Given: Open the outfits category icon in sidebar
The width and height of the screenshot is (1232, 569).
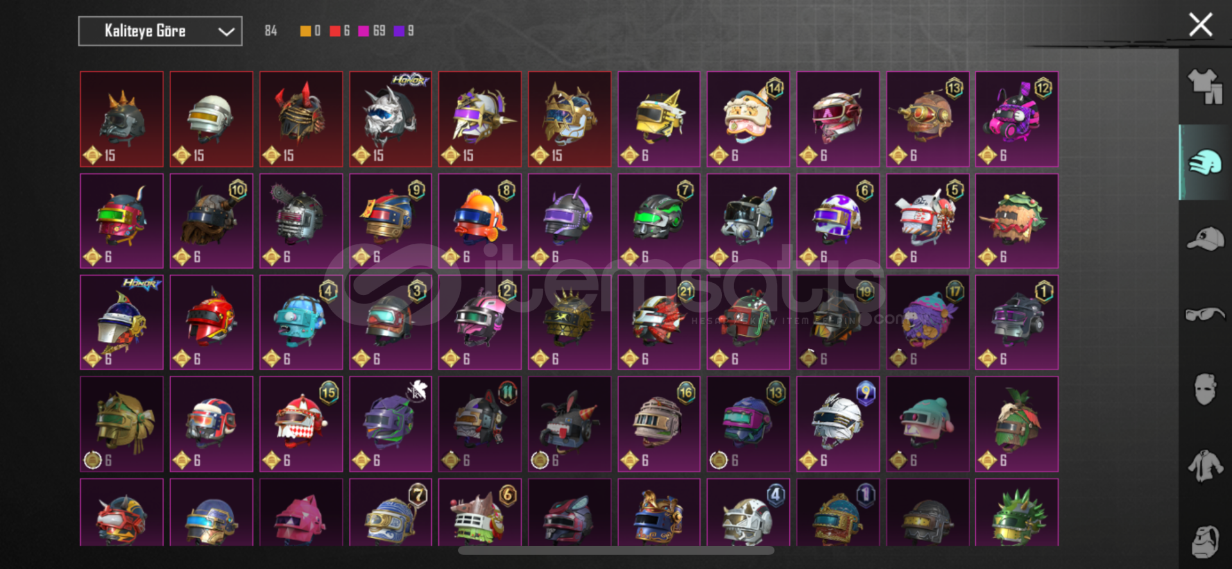Looking at the screenshot, I should click(x=1205, y=87).
